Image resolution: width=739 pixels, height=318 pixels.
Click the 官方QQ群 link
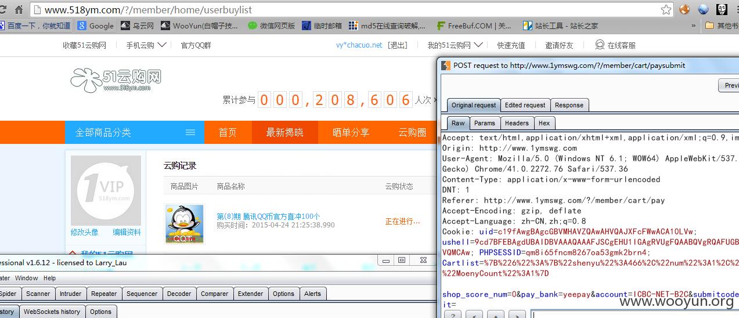pyautogui.click(x=196, y=45)
